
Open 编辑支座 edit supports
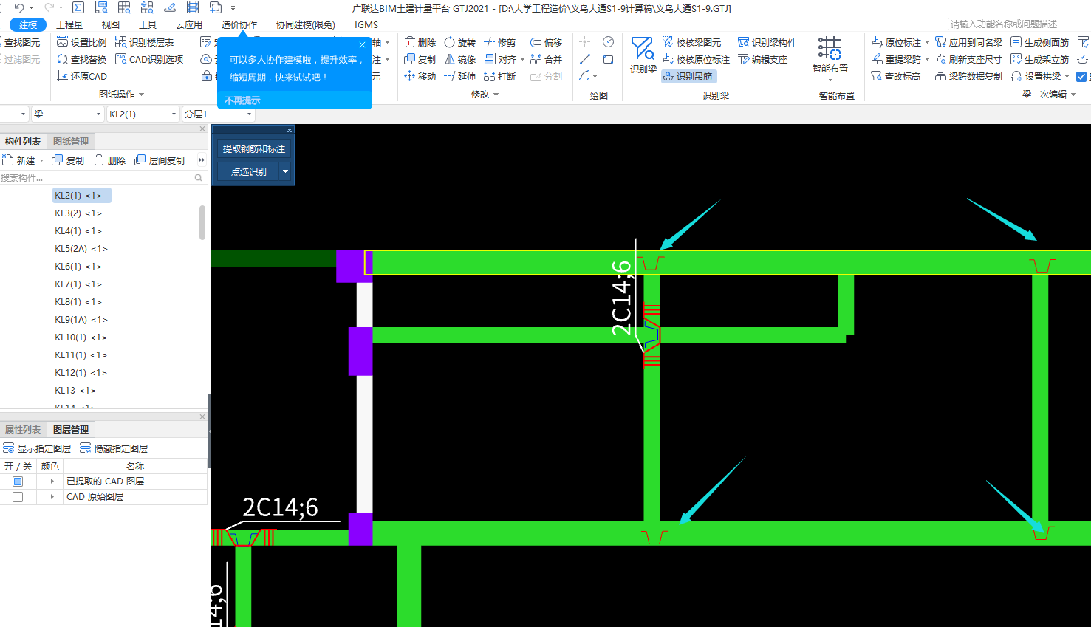point(762,59)
